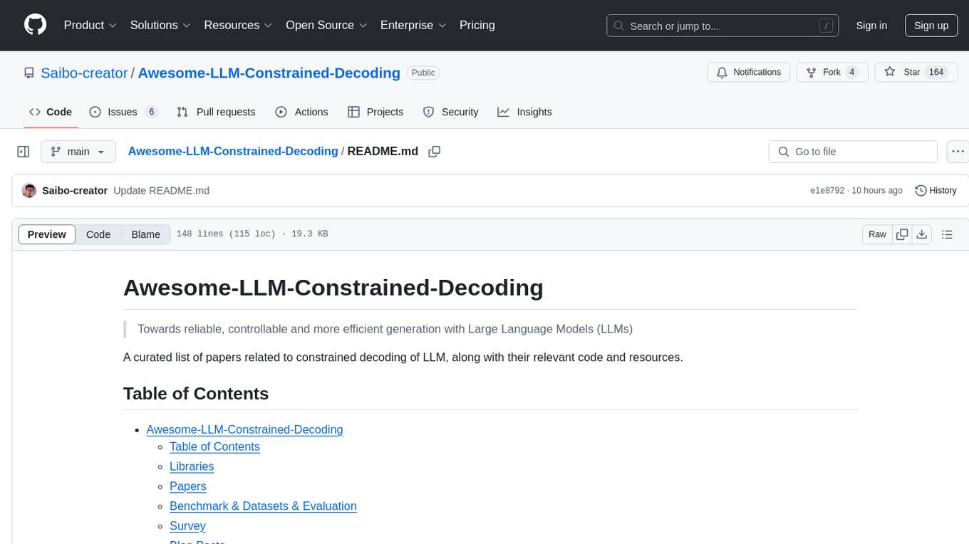
Task: Click the Saibo-creator avatar image
Action: 29,190
